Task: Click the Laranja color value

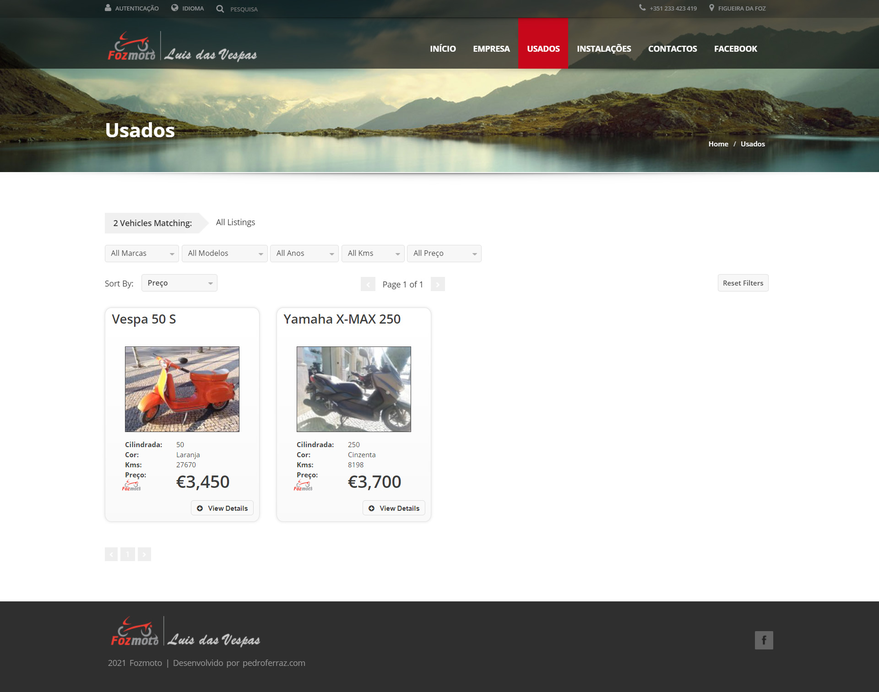Action: pos(188,454)
